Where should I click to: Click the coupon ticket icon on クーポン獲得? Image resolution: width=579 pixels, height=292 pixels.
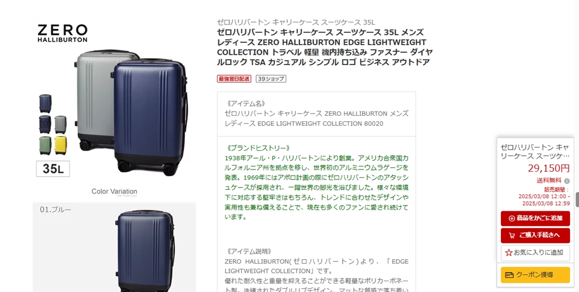pos(509,275)
